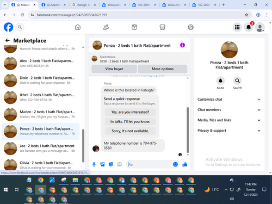Click the address bar URL
Viewport: 272px width, 204px height.
(x=72, y=15)
